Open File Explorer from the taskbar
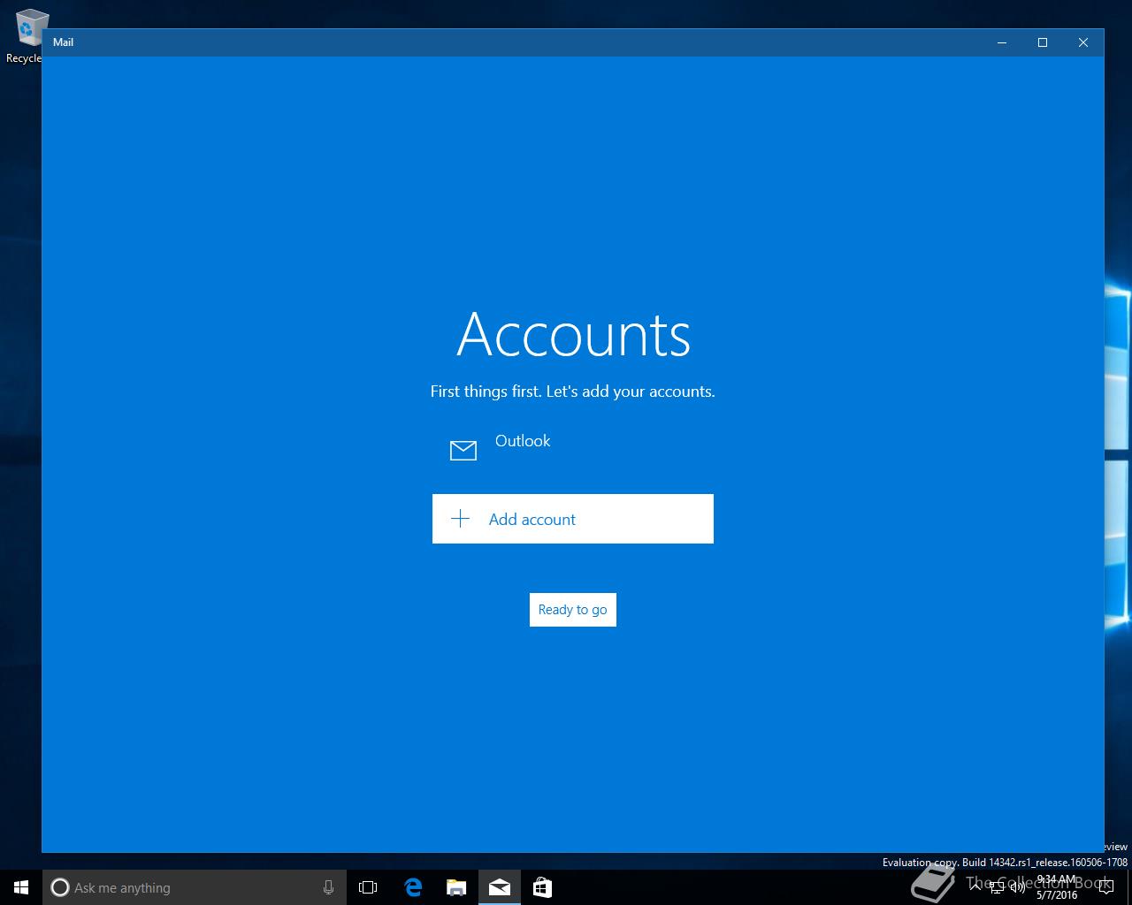Viewport: 1132px width, 905px height. (x=455, y=887)
